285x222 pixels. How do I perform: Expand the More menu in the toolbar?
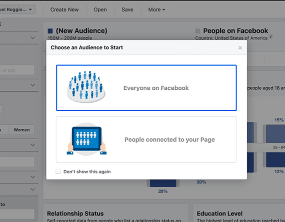tap(156, 9)
